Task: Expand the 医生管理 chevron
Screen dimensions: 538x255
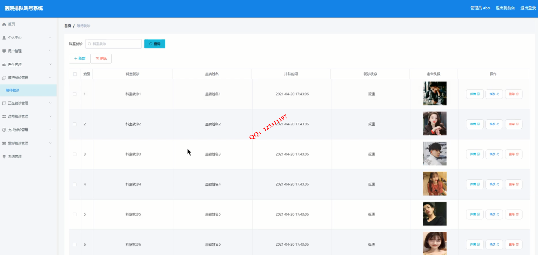Action: click(50, 64)
